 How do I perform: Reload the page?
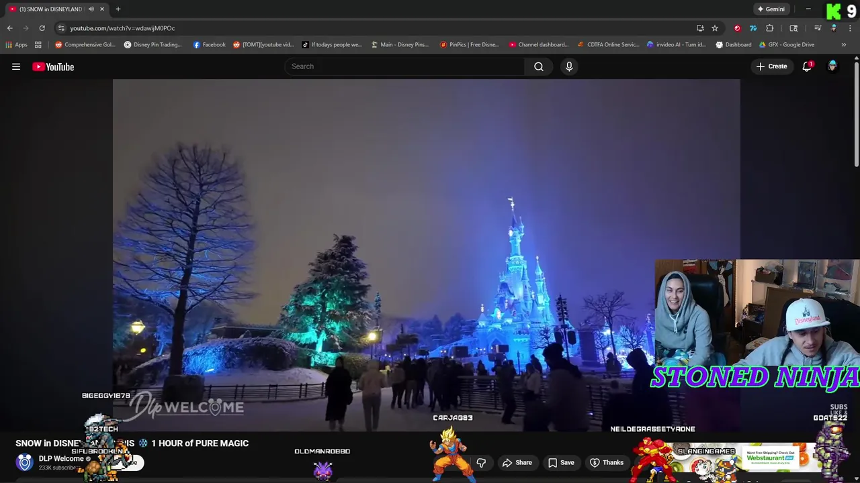[42, 28]
